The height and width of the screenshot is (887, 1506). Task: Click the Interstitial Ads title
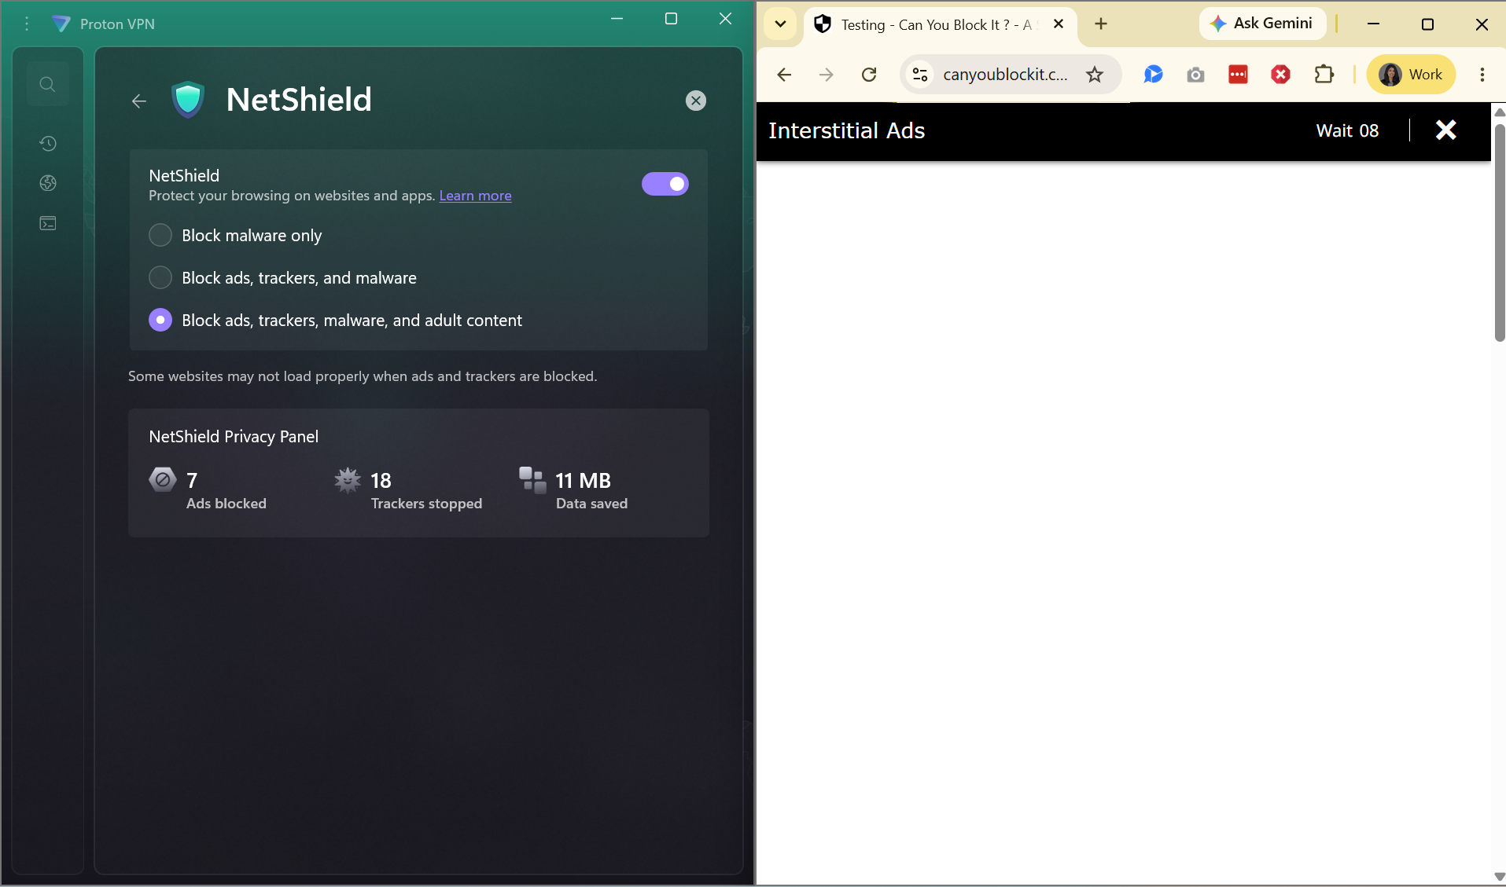846,130
